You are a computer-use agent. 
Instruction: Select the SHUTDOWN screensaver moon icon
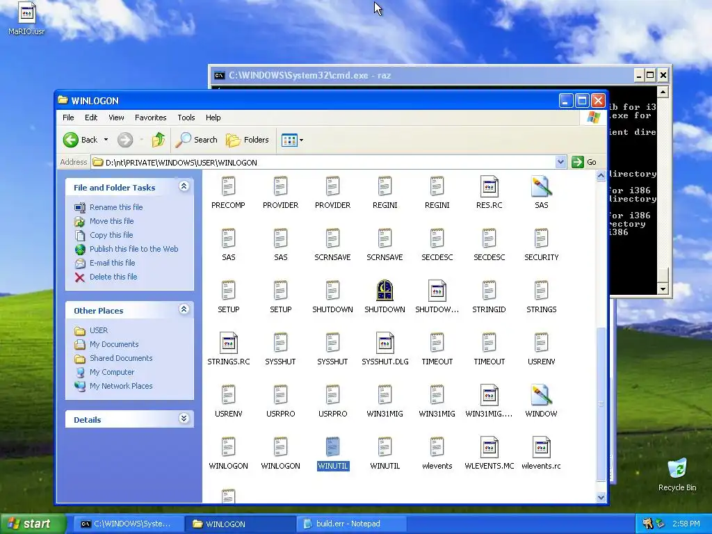tap(385, 290)
